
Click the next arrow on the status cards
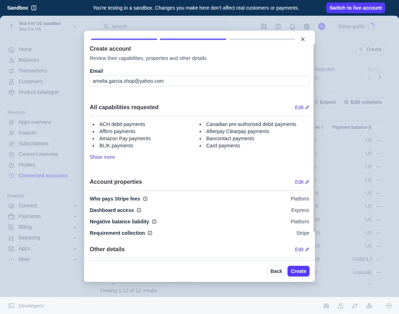[380, 77]
